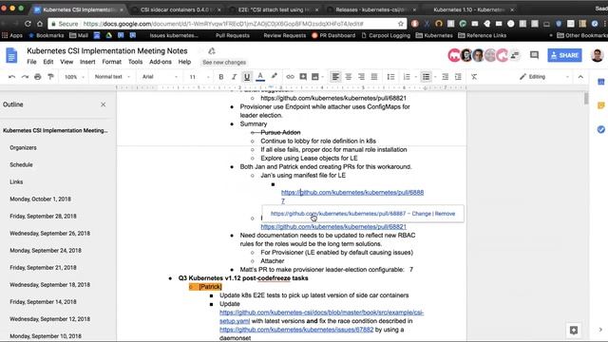Image resolution: width=608 pixels, height=342 pixels.
Task: Open the Add-ons menu
Action: coord(161,62)
